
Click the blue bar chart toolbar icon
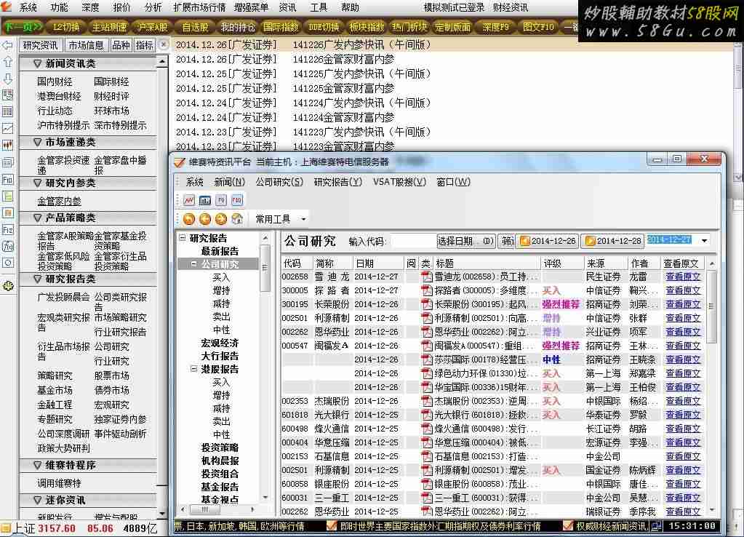[x=205, y=200]
